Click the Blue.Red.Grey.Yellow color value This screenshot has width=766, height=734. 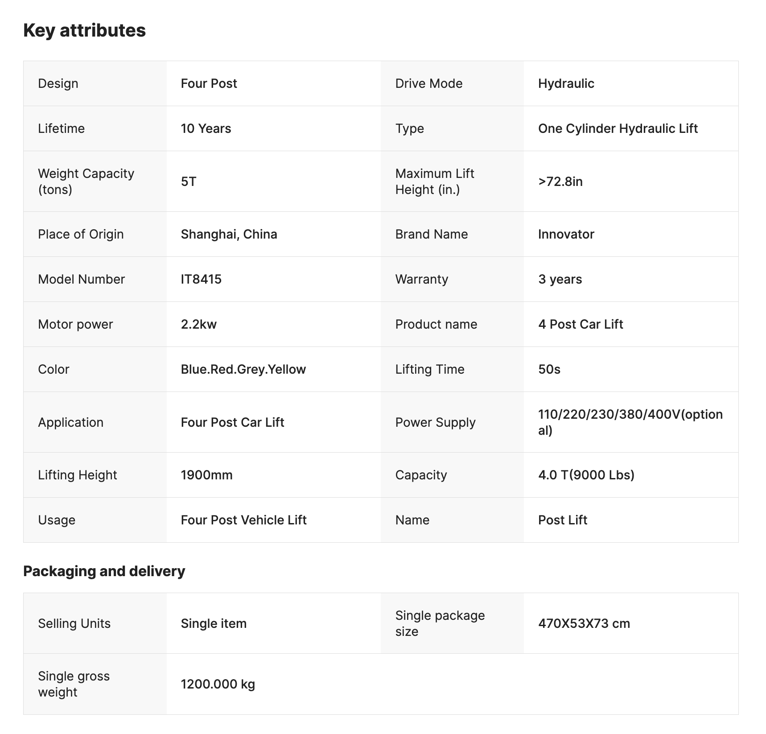tap(243, 369)
